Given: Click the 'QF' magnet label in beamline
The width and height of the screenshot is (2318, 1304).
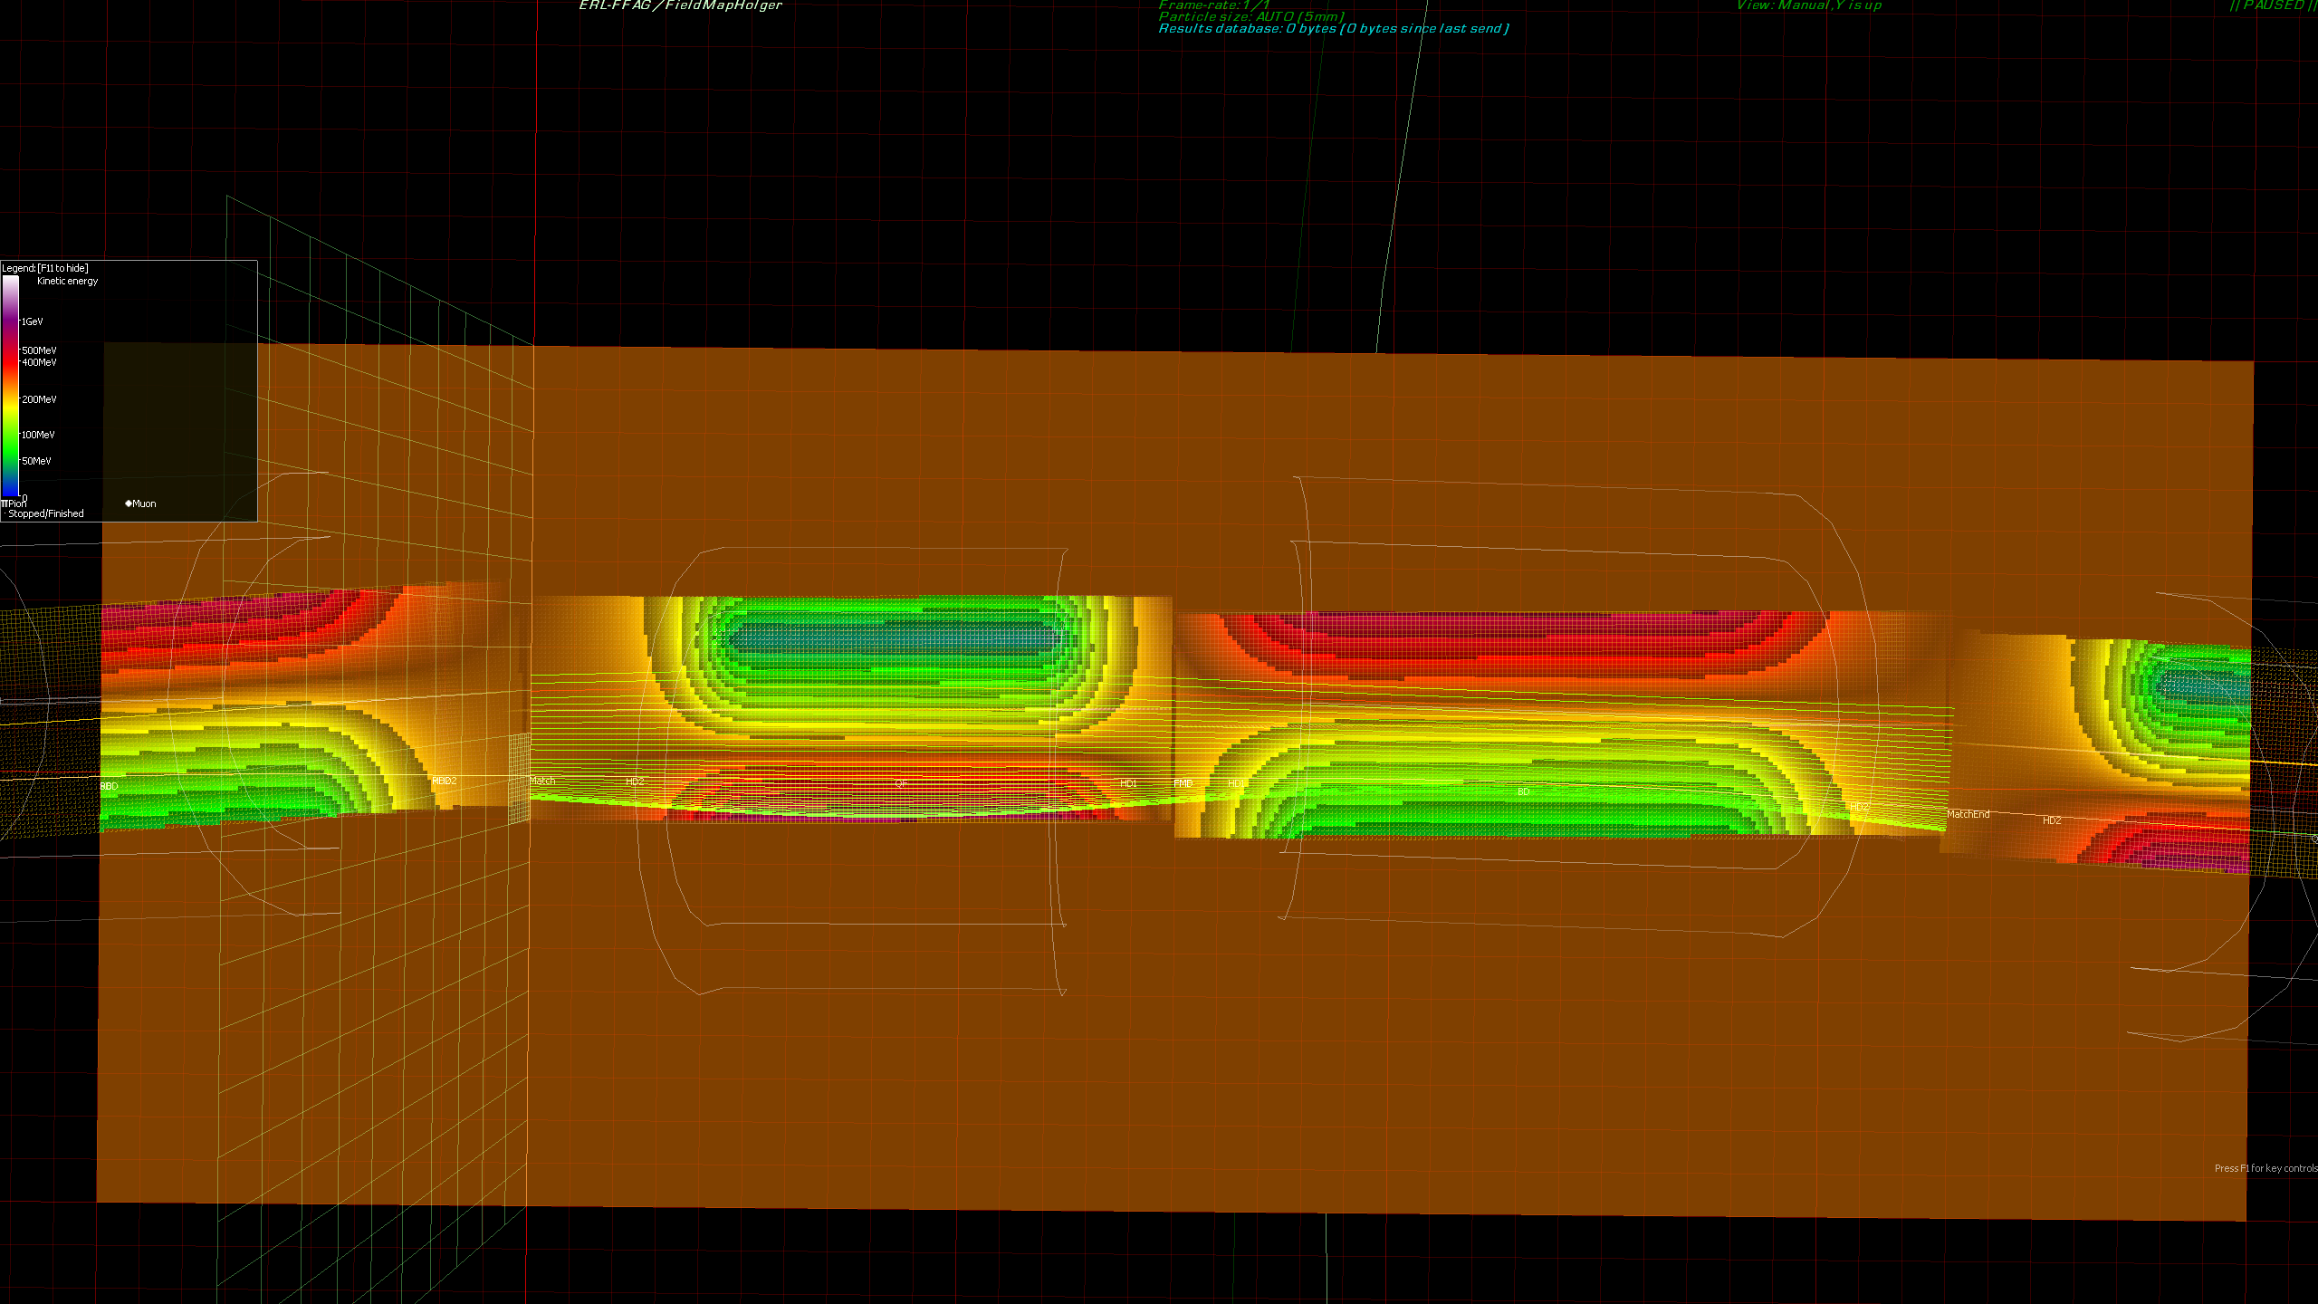Looking at the screenshot, I should (x=900, y=783).
